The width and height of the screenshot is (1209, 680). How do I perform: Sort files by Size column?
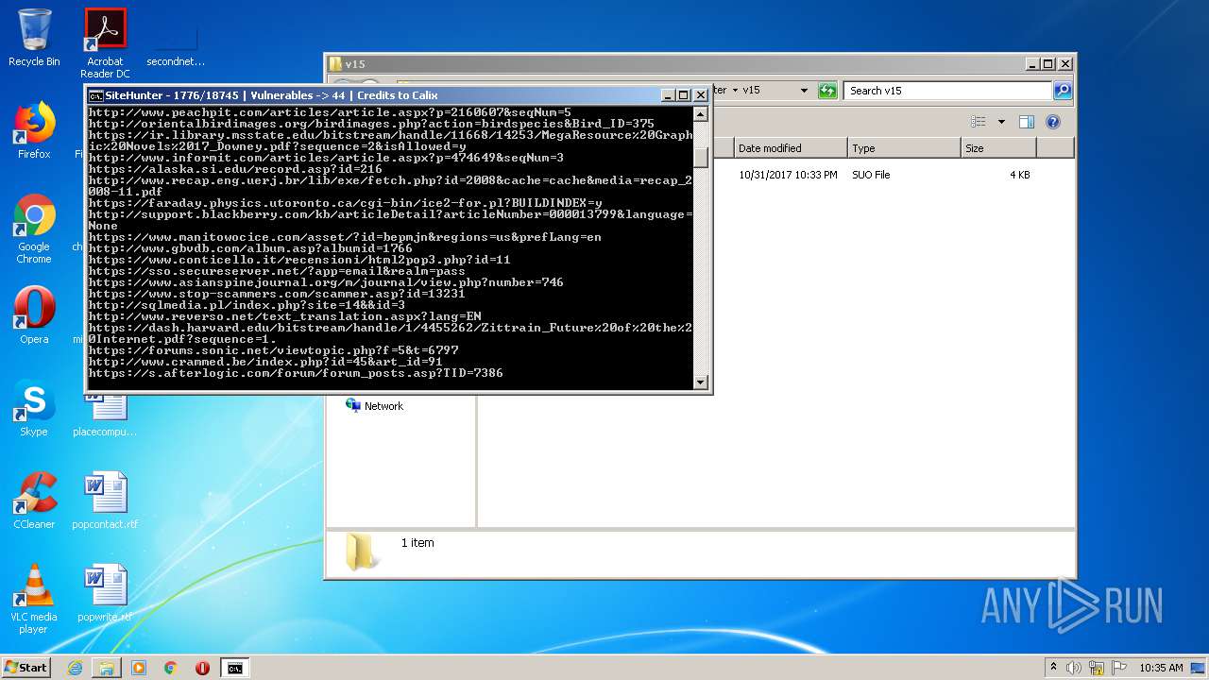click(998, 148)
